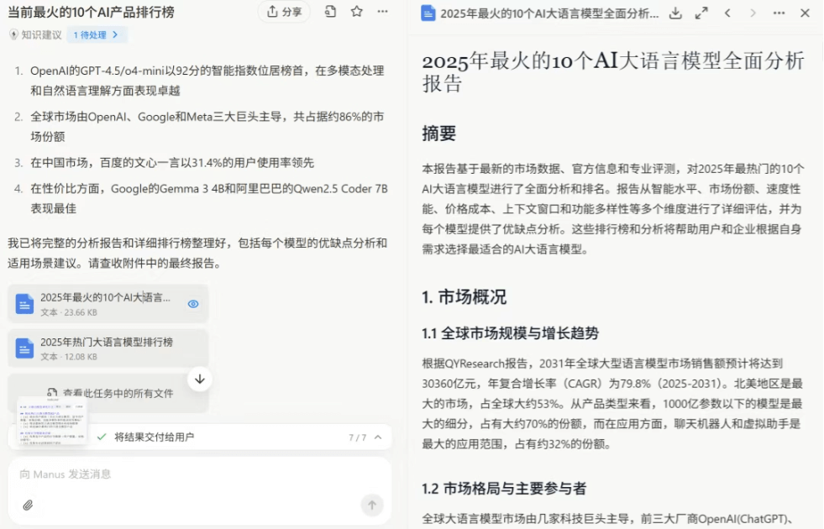Navigate back with the left chevron
824x529 pixels.
click(727, 13)
